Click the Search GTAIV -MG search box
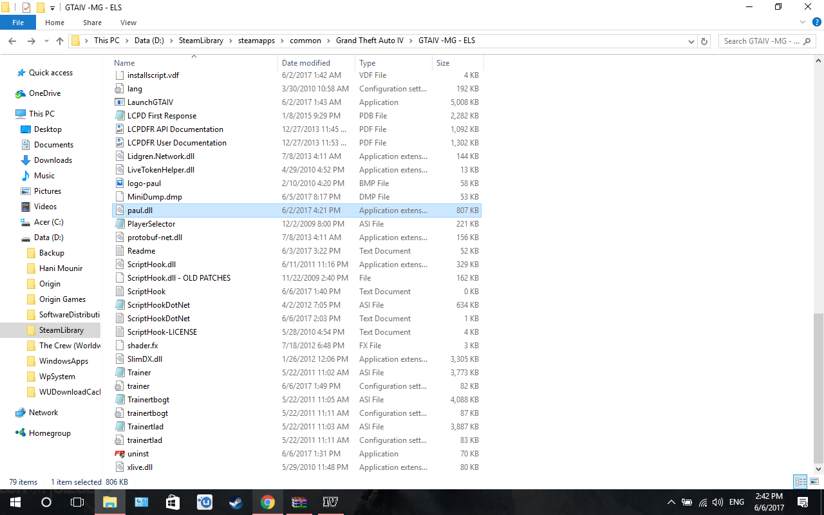Image resolution: width=824 pixels, height=515 pixels. pyautogui.click(x=767, y=41)
